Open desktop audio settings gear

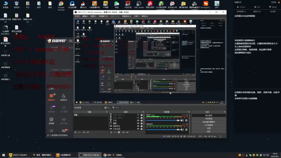tap(187, 130)
